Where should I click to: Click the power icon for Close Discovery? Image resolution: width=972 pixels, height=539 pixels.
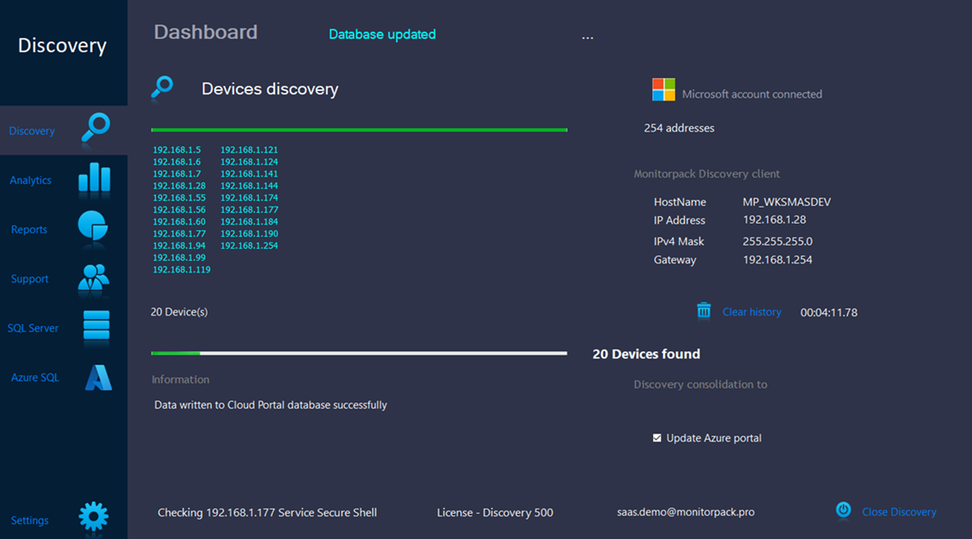click(x=843, y=510)
